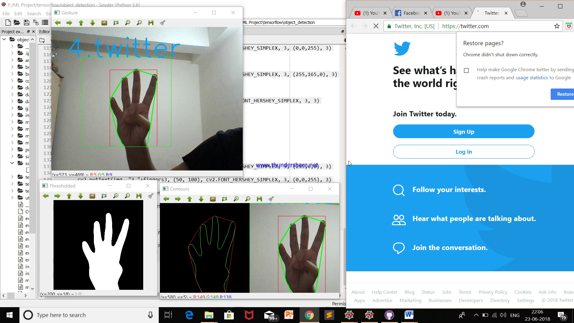
Task: Bookmark page with the star icon
Action: click(x=557, y=26)
